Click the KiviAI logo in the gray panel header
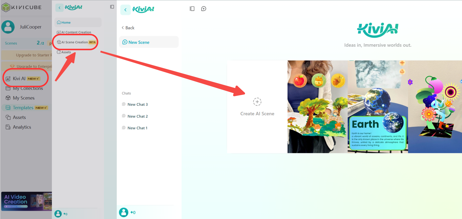The image size is (462, 219). point(74,7)
